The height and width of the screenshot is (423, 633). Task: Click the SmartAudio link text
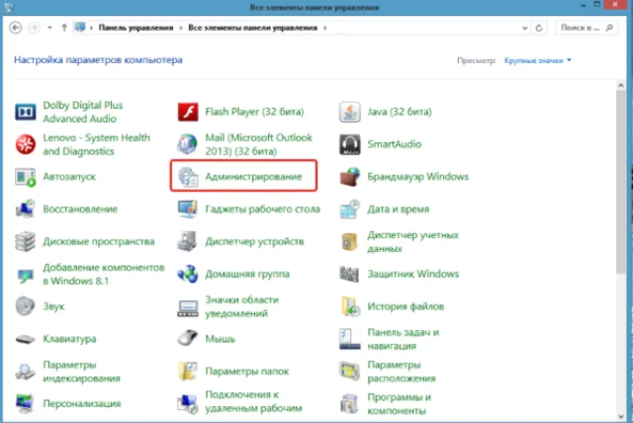[394, 144]
